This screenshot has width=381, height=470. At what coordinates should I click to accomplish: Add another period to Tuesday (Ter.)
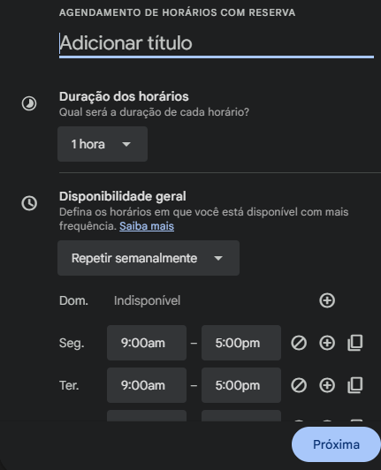coord(327,385)
